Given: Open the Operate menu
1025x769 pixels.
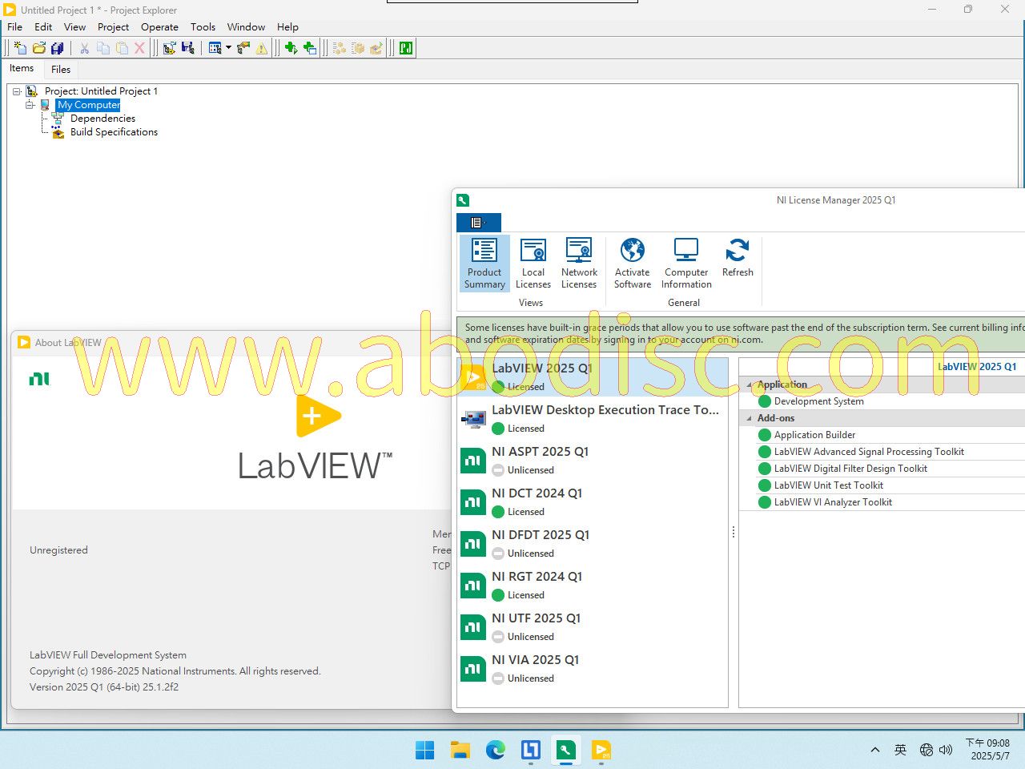Looking at the screenshot, I should (x=159, y=26).
